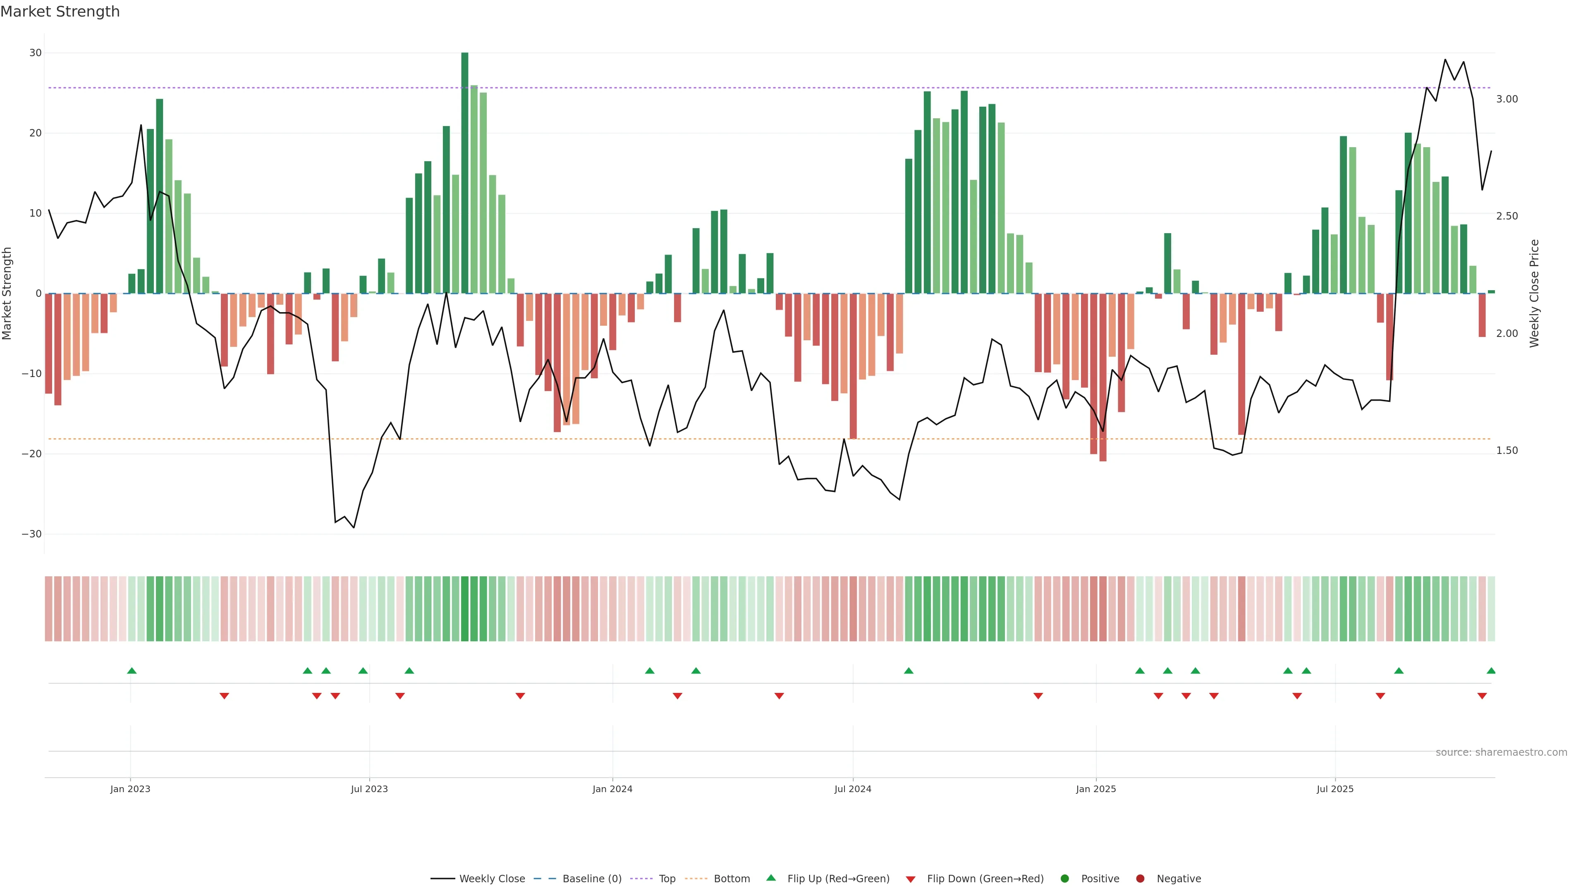Click the red Flip Down triangle legend icon
Screen dimensions: 1588x893
pyautogui.click(x=911, y=879)
